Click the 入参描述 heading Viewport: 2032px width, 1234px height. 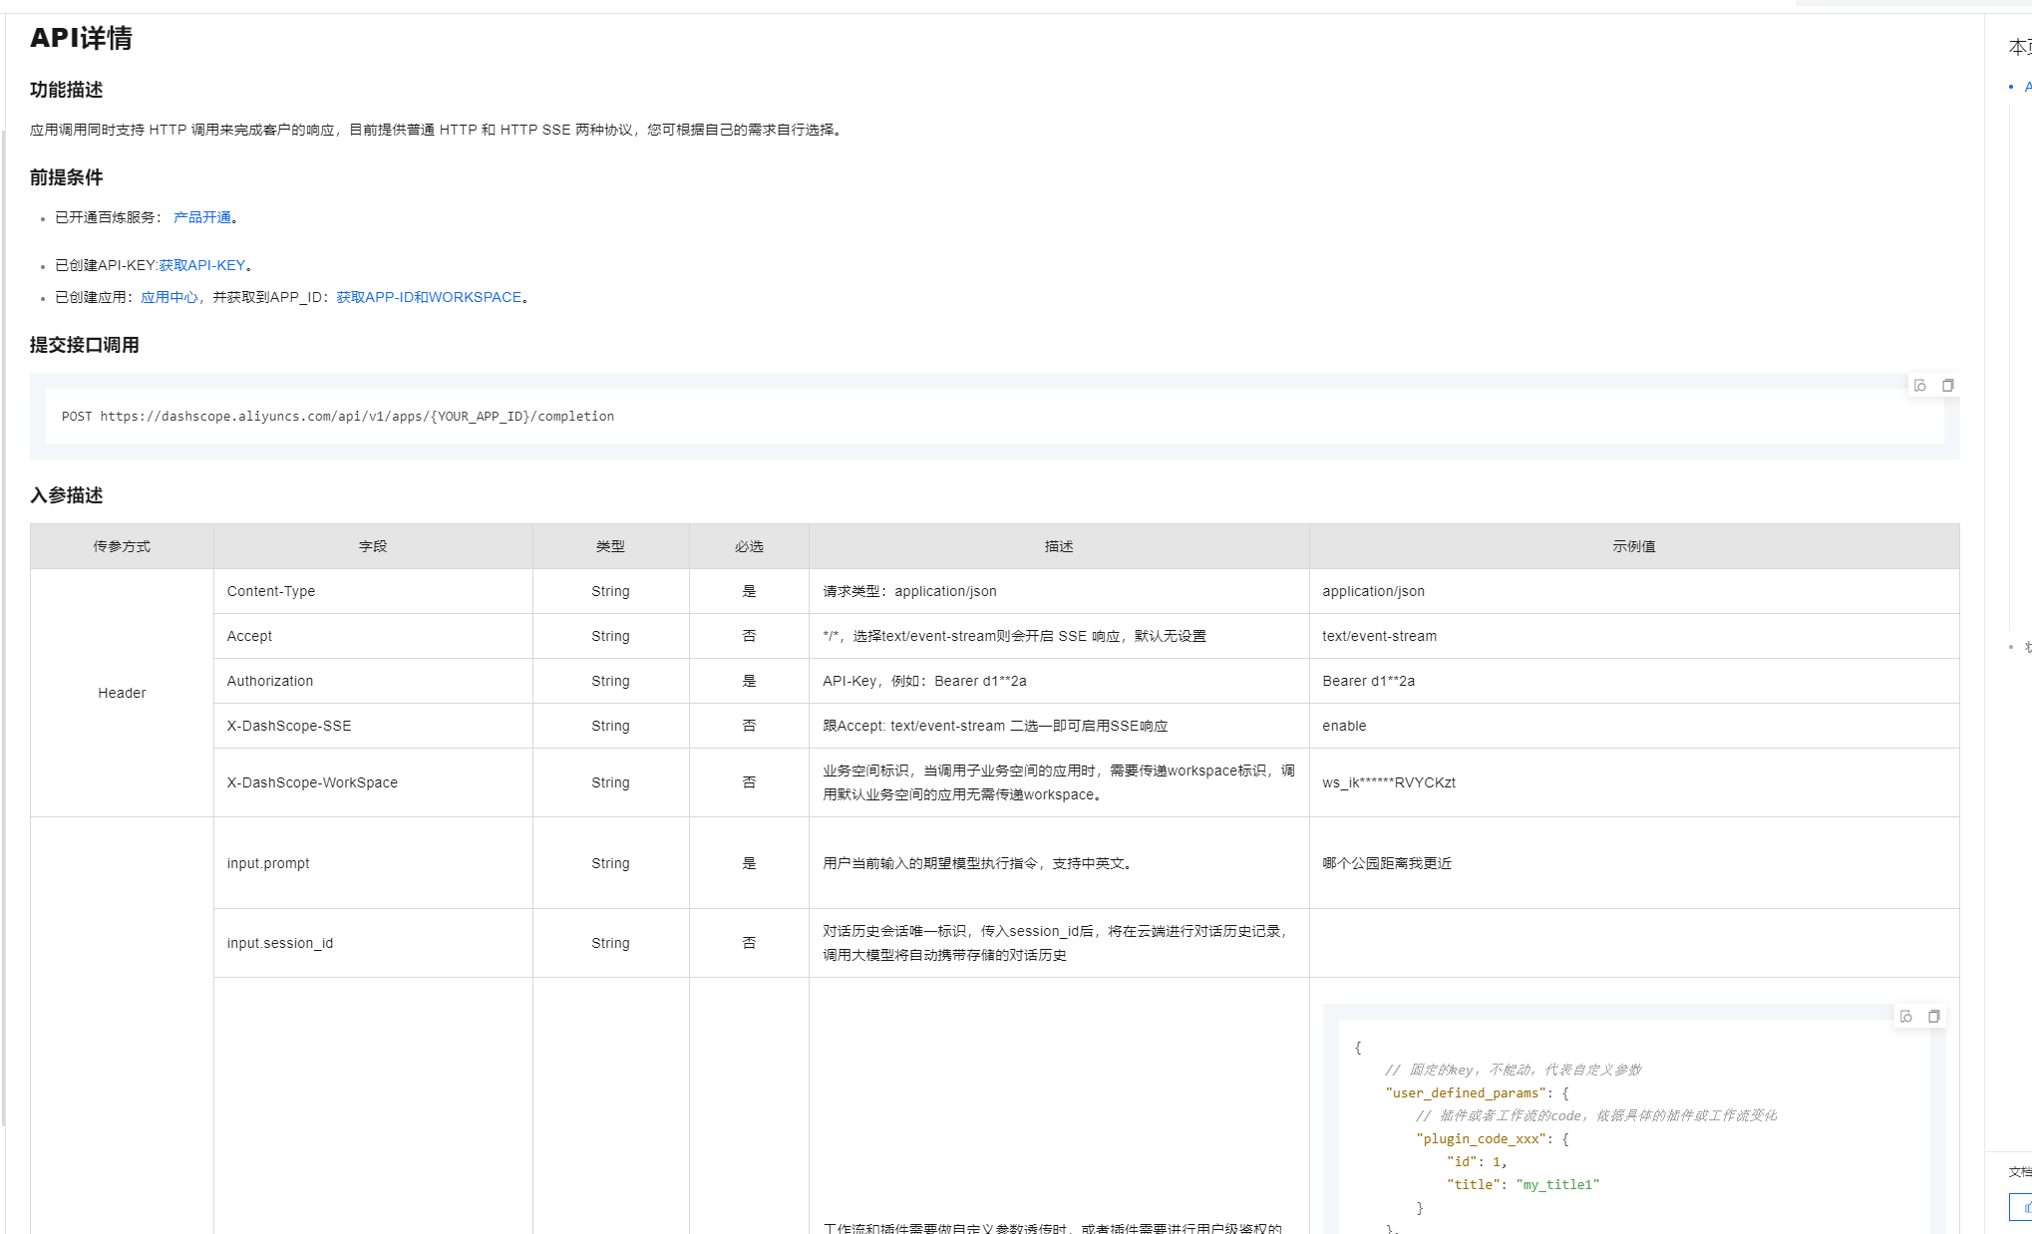66,495
